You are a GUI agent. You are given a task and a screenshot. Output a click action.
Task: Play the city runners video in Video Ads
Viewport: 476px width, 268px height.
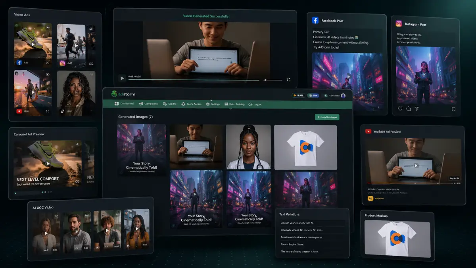pyautogui.click(x=76, y=45)
